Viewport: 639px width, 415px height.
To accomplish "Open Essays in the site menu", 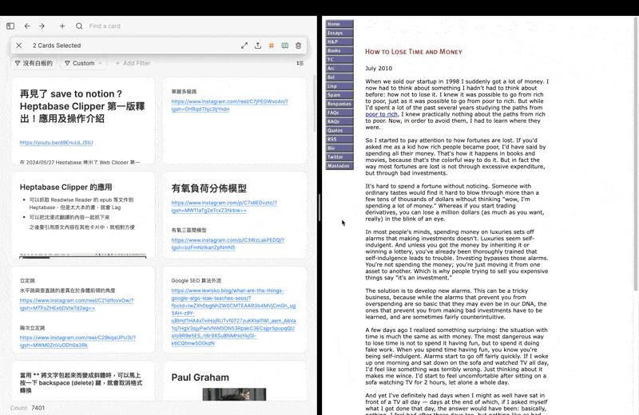I will (x=339, y=33).
